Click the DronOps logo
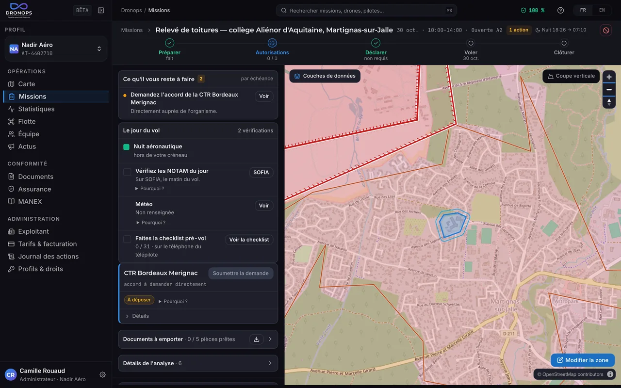The width and height of the screenshot is (621, 388). pyautogui.click(x=18, y=10)
